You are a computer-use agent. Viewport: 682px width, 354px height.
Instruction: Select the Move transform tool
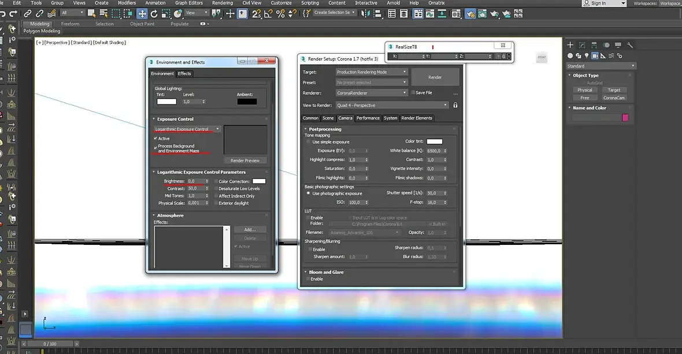tap(142, 13)
